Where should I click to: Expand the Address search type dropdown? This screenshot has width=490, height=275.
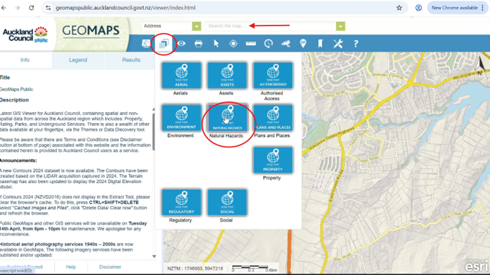click(x=197, y=26)
